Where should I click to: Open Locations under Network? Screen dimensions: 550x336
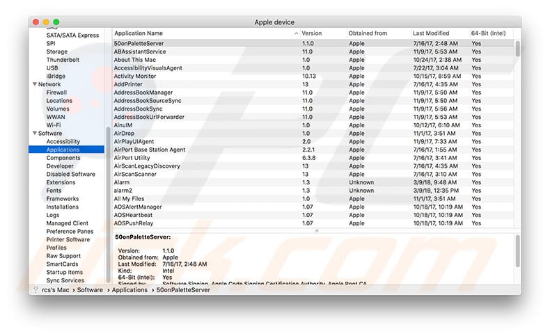coord(59,101)
